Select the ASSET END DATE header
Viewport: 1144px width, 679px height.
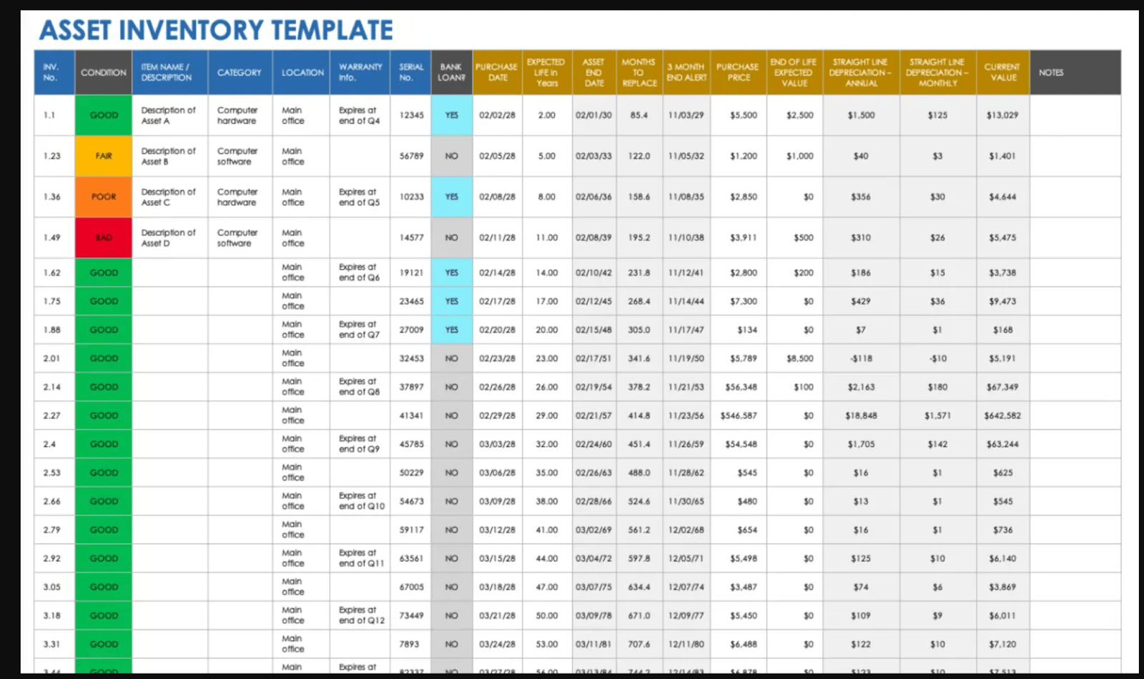pyautogui.click(x=593, y=72)
